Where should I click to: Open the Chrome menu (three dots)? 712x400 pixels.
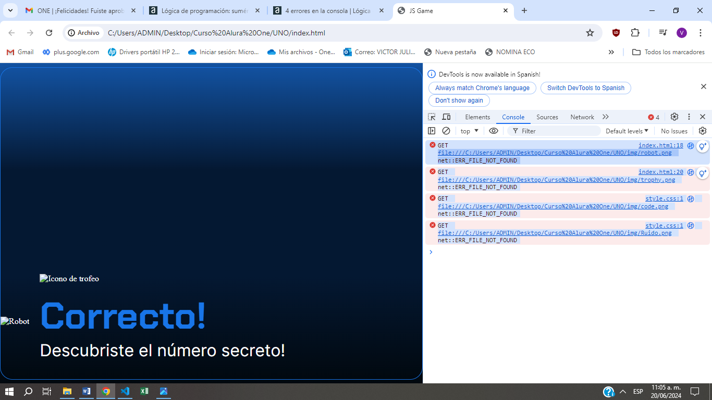click(701, 33)
